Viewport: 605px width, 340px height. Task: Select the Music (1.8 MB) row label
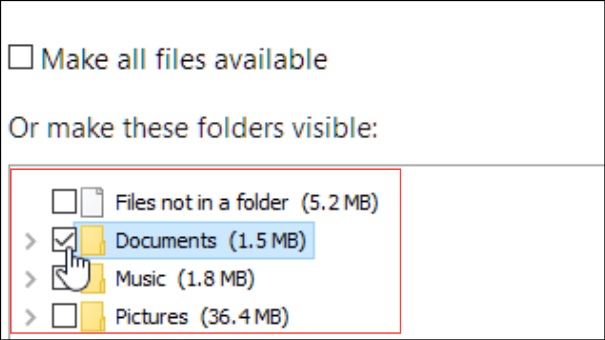[185, 278]
